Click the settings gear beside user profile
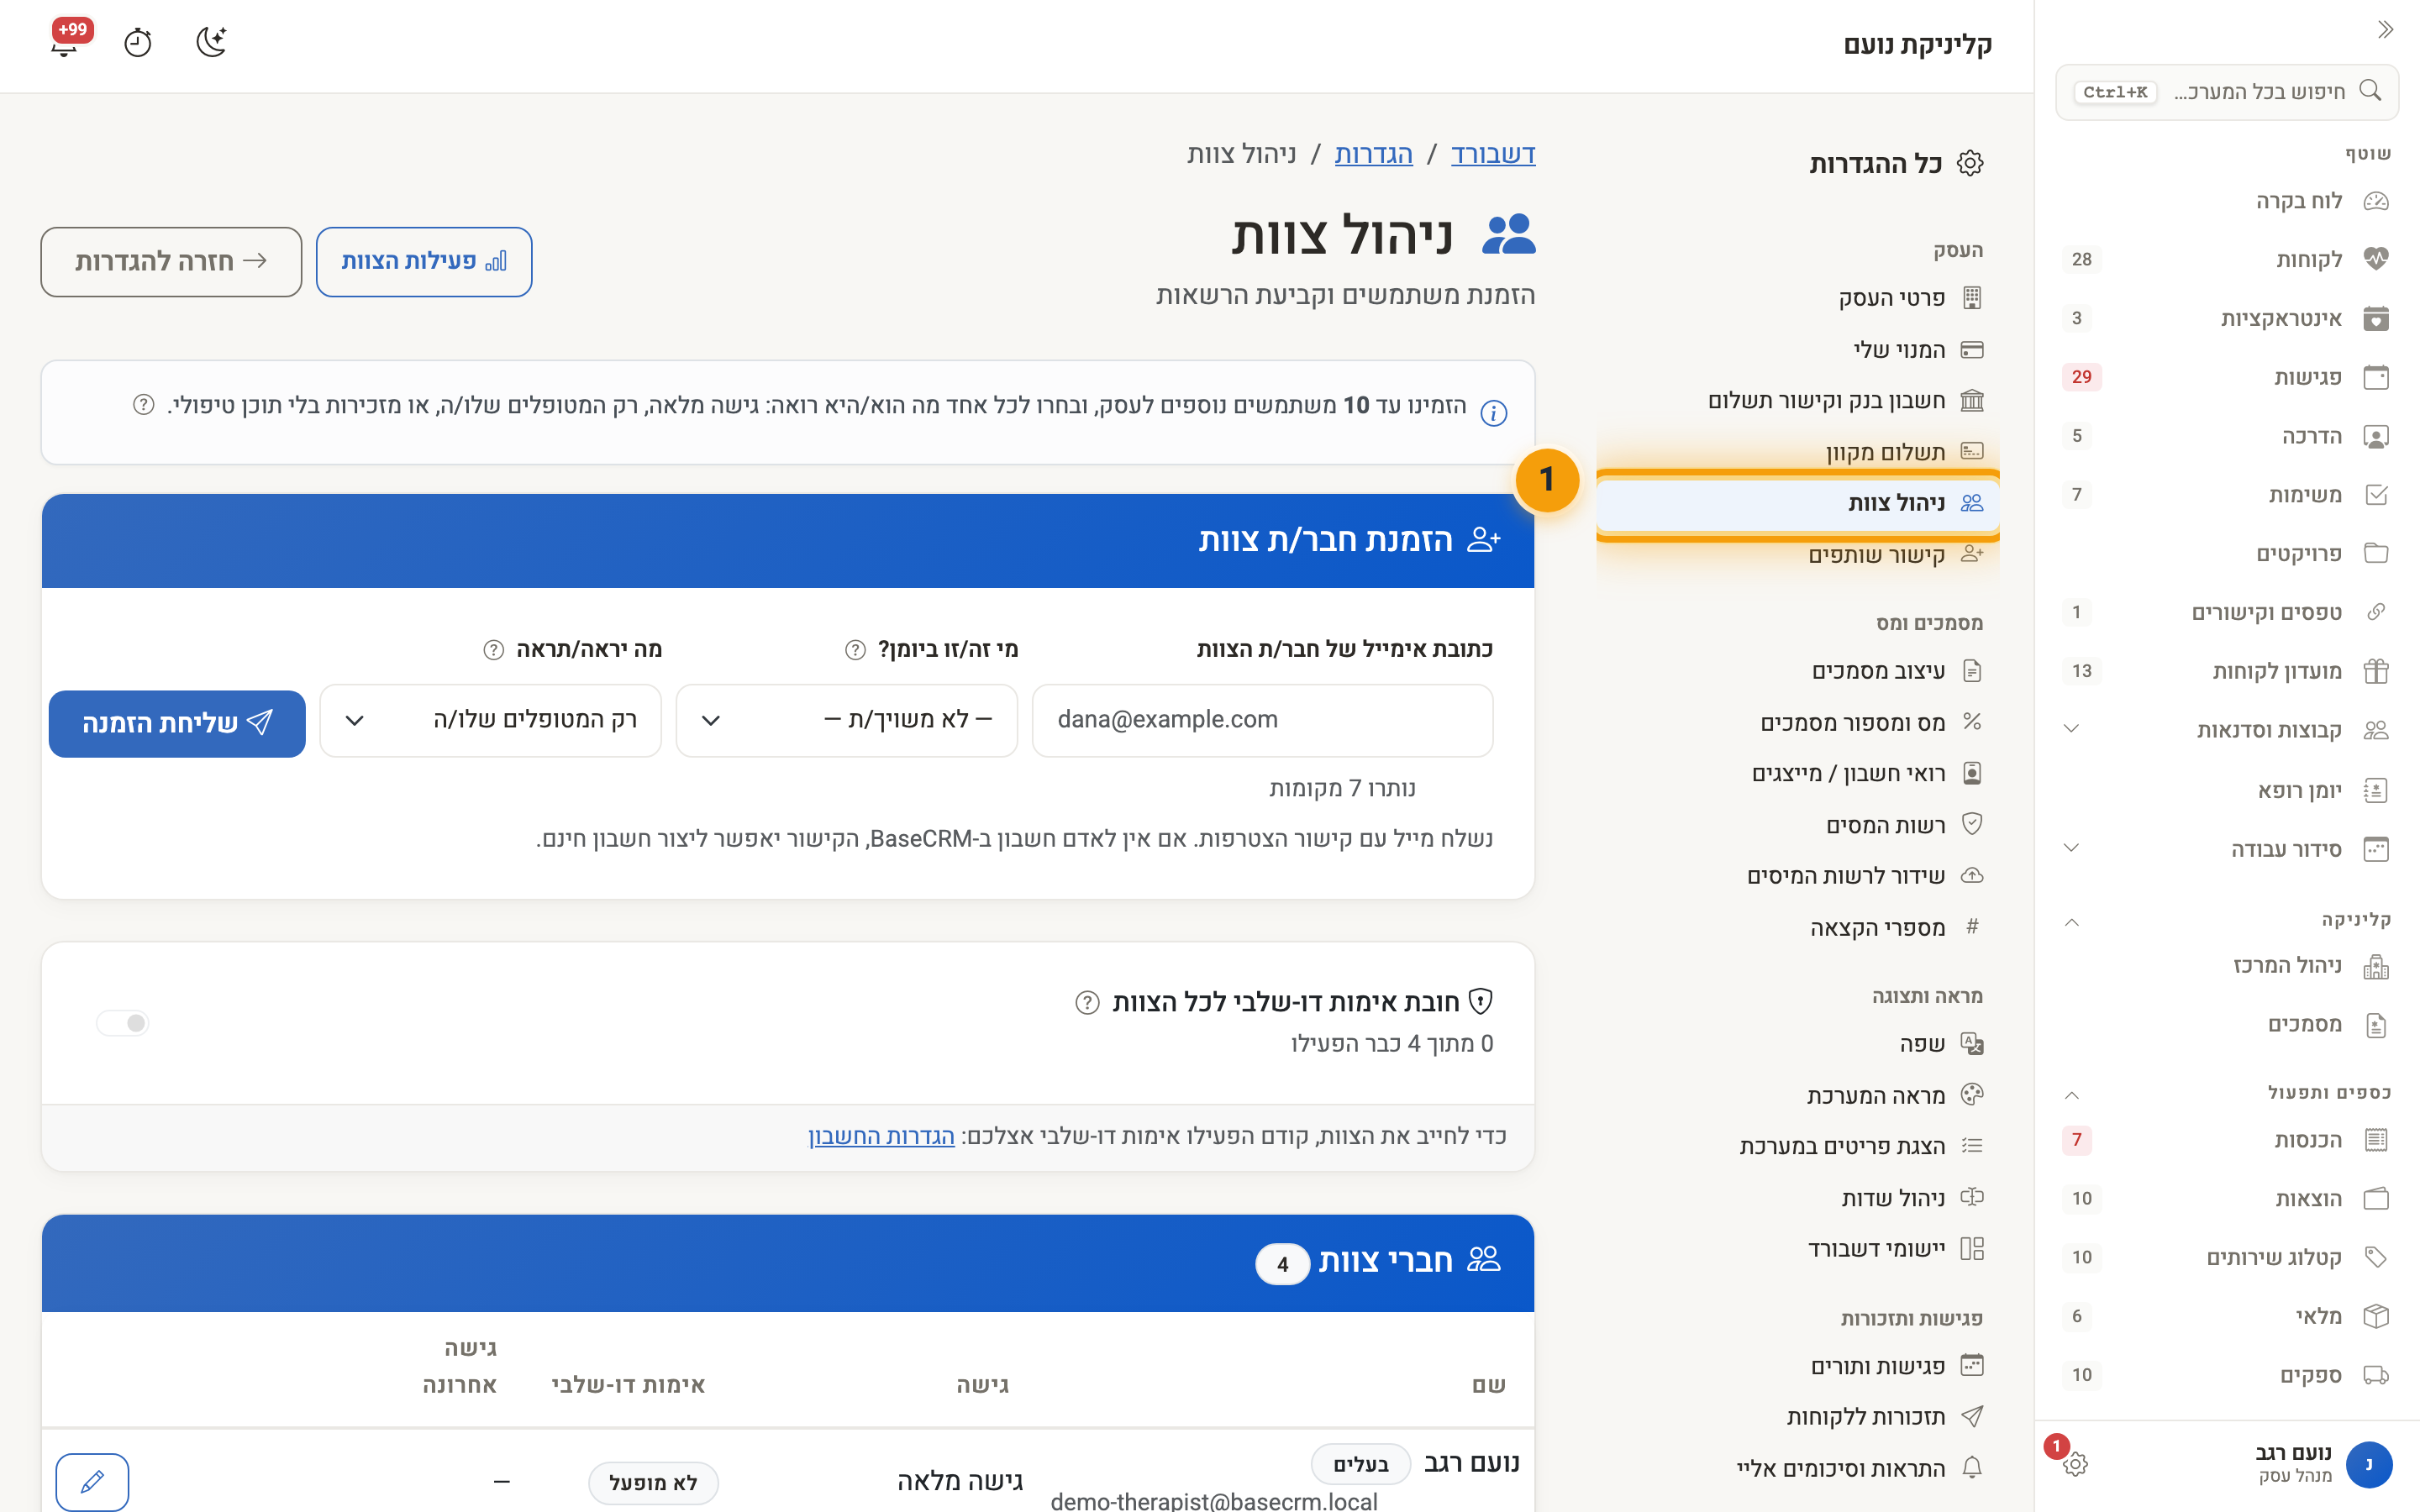2420x1512 pixels. tap(2075, 1463)
